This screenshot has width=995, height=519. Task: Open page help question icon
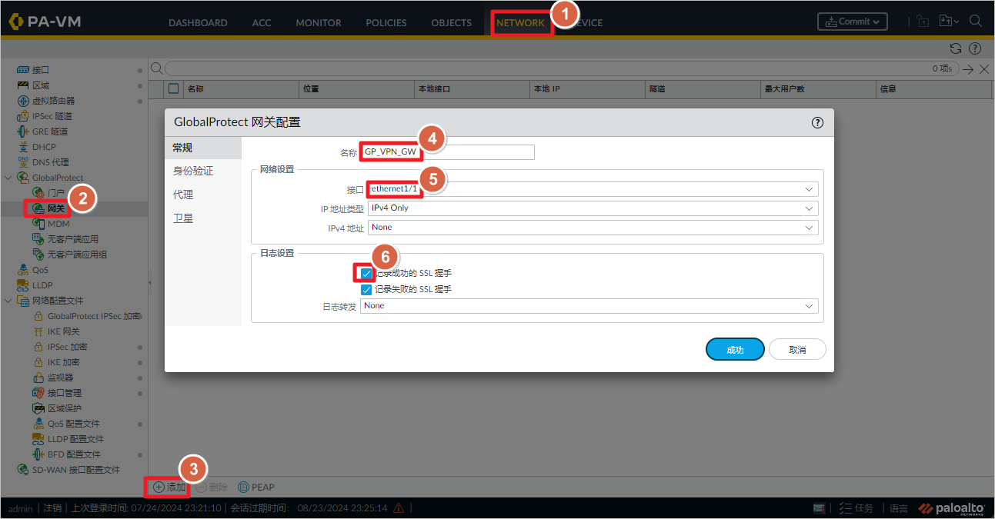(x=973, y=48)
